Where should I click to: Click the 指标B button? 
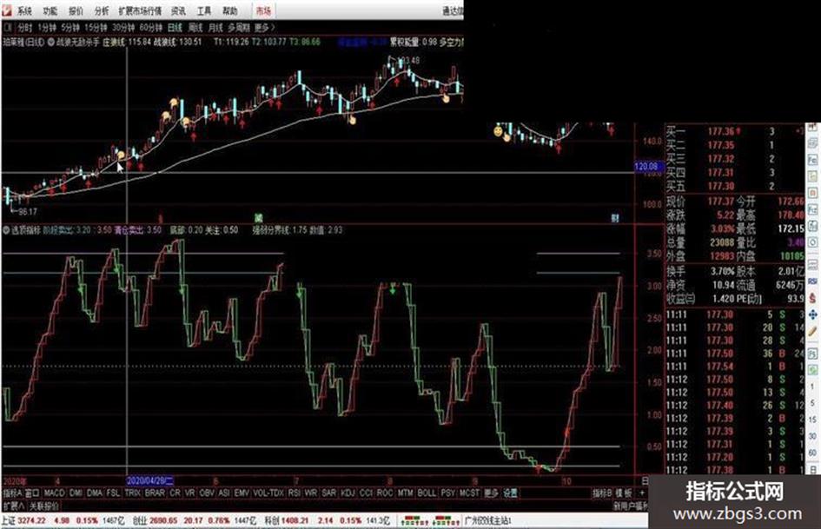pos(602,493)
